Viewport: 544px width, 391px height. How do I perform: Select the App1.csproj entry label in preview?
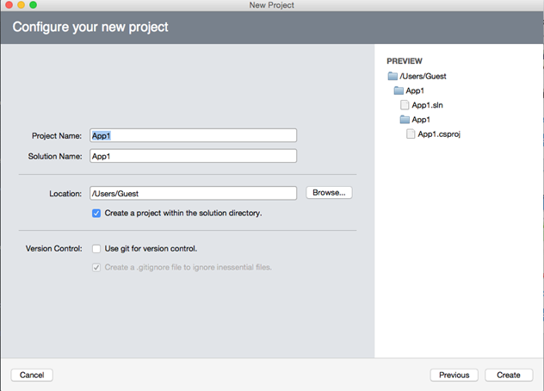pos(439,134)
